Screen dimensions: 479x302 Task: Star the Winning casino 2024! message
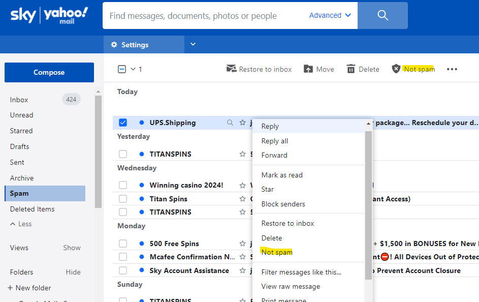click(243, 185)
